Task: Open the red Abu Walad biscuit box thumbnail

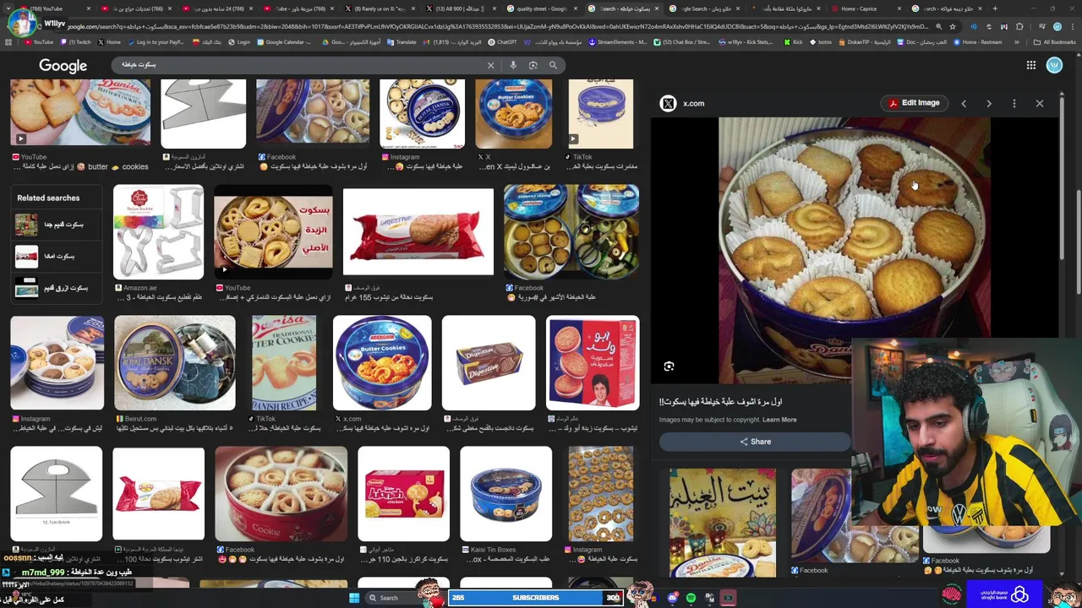Action: (593, 363)
